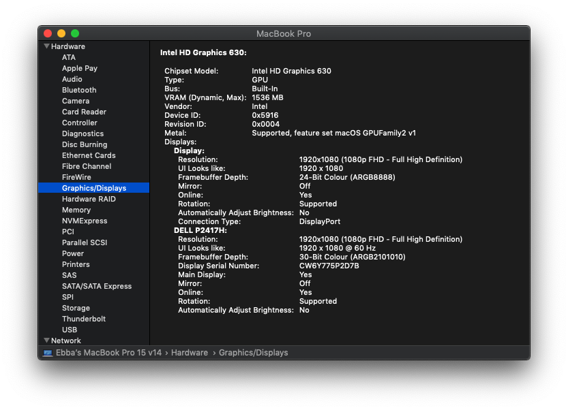Click the MacBook Pro window title

pos(284,33)
